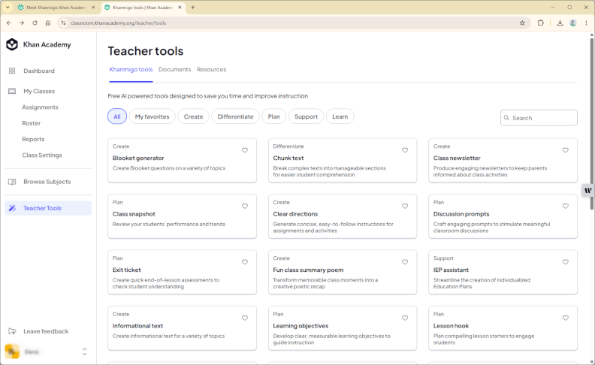Open the browser extensions puzzle icon
Image resolution: width=595 pixels, height=365 pixels.
pyautogui.click(x=541, y=23)
